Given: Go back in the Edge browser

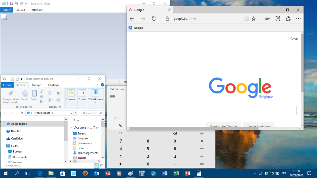Looking at the screenshot, I should 132,19.
